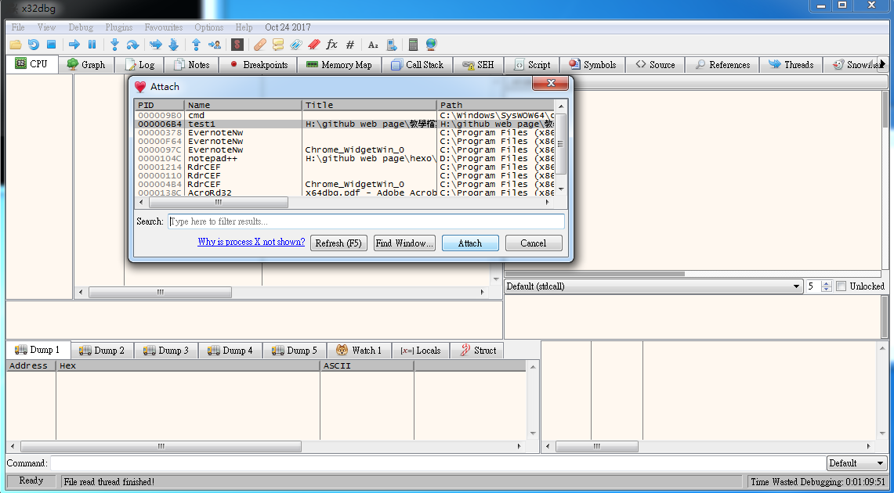Open Labels via the blue tags icon
Viewport: 894px width, 493px height.
[296, 45]
